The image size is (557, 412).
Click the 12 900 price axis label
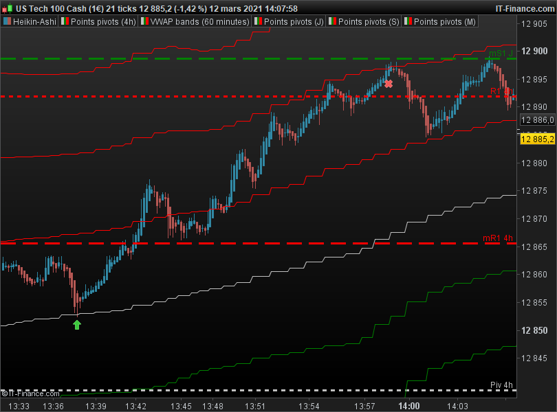[x=534, y=51]
